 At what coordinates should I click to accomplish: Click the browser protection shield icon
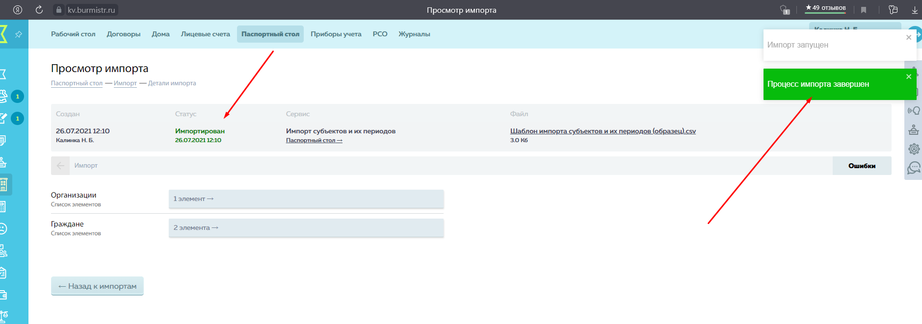pyautogui.click(x=784, y=10)
